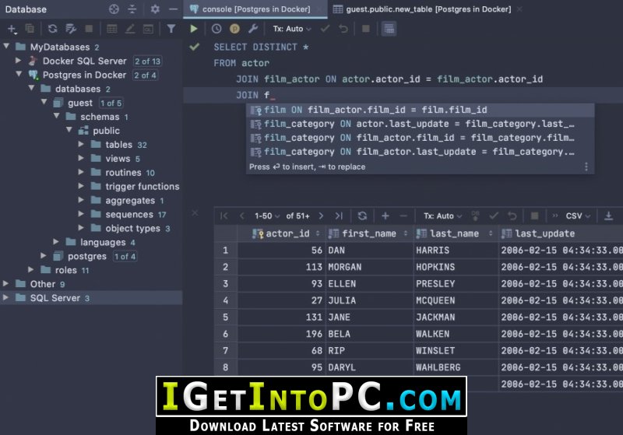Collapse the Postgres in Docker node
The image size is (623, 435).
point(19,75)
